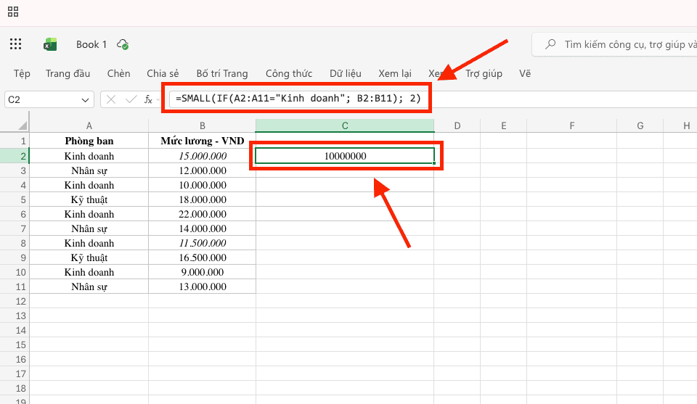Click cell with 15.000.000
This screenshot has width=697, height=404.
pyautogui.click(x=203, y=156)
